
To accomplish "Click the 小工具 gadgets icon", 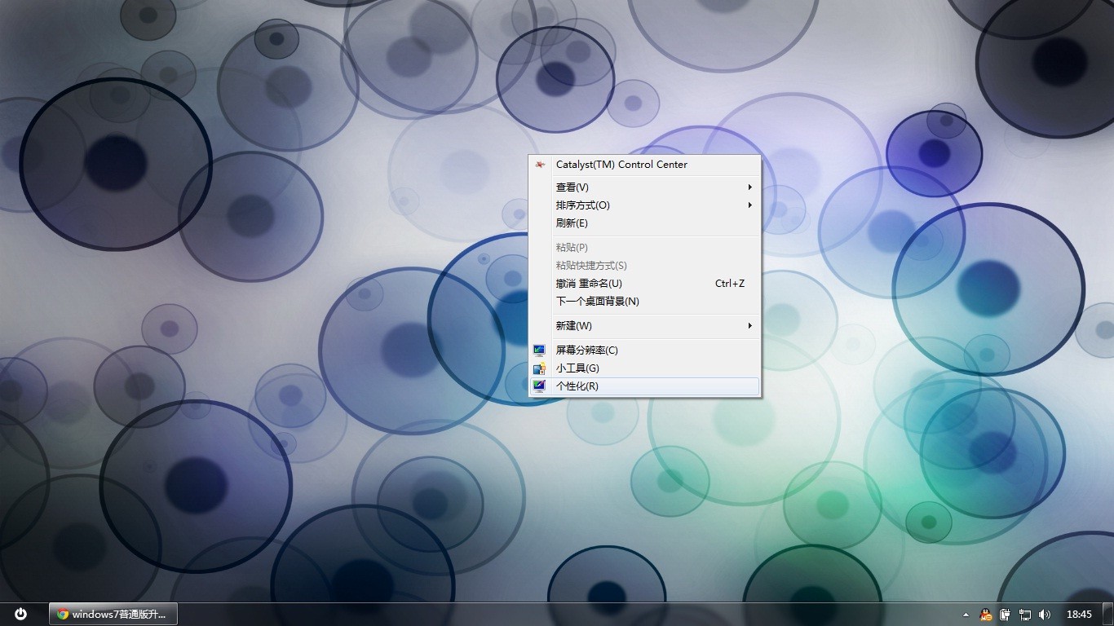I will [539, 368].
